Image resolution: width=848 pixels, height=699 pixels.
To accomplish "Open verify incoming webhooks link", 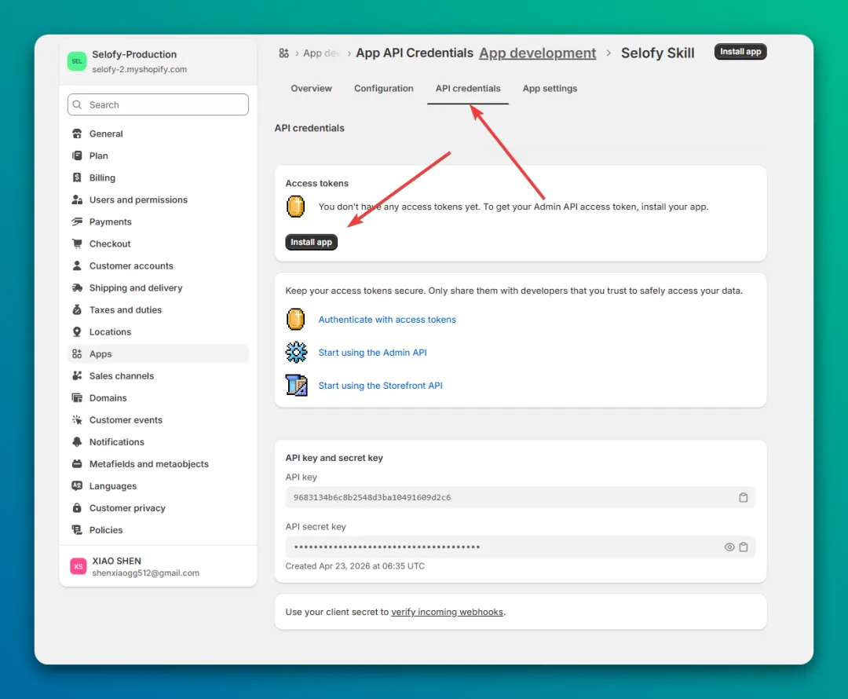I will (447, 612).
